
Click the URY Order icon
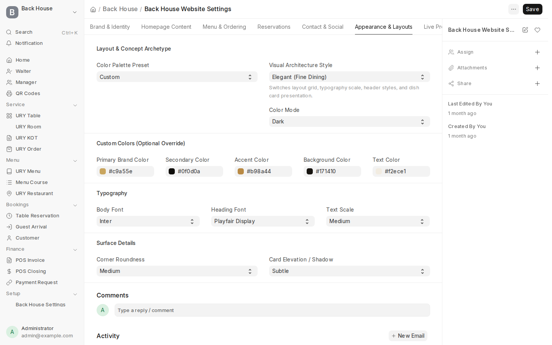[9, 149]
